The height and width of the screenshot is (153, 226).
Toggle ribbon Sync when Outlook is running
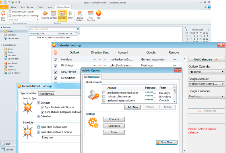click(10, 15)
